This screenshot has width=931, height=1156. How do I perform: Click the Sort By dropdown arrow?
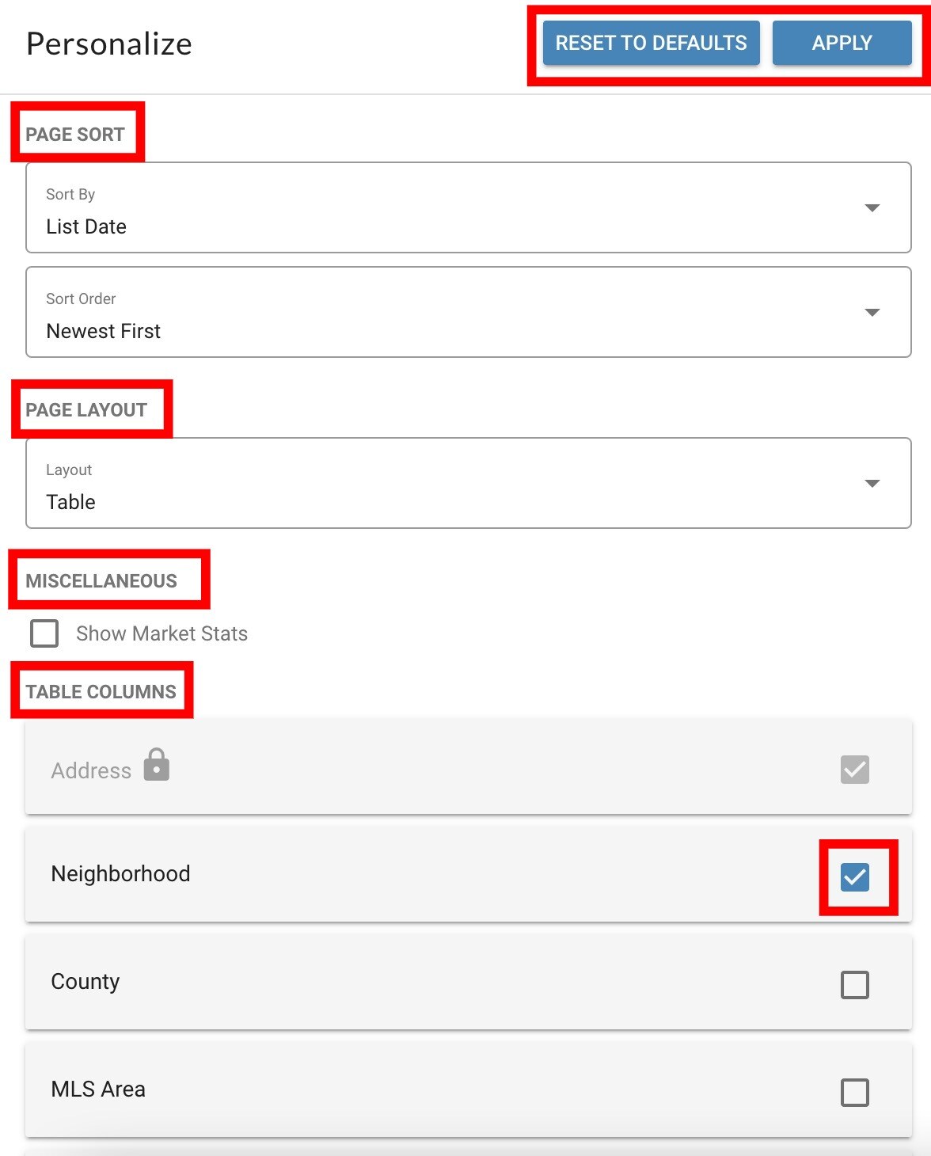pos(872,208)
